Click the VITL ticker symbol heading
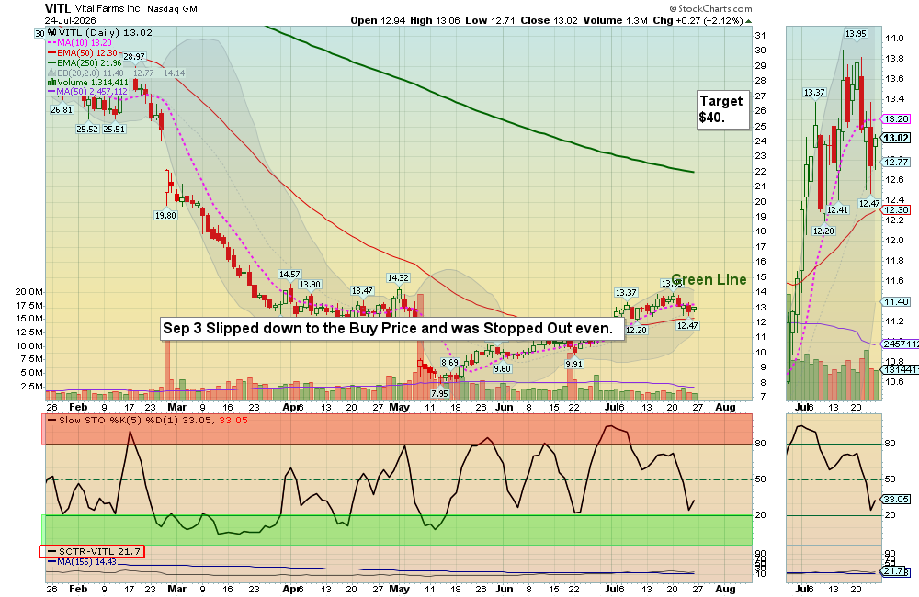This screenshot has height=597, width=919. 57,8
